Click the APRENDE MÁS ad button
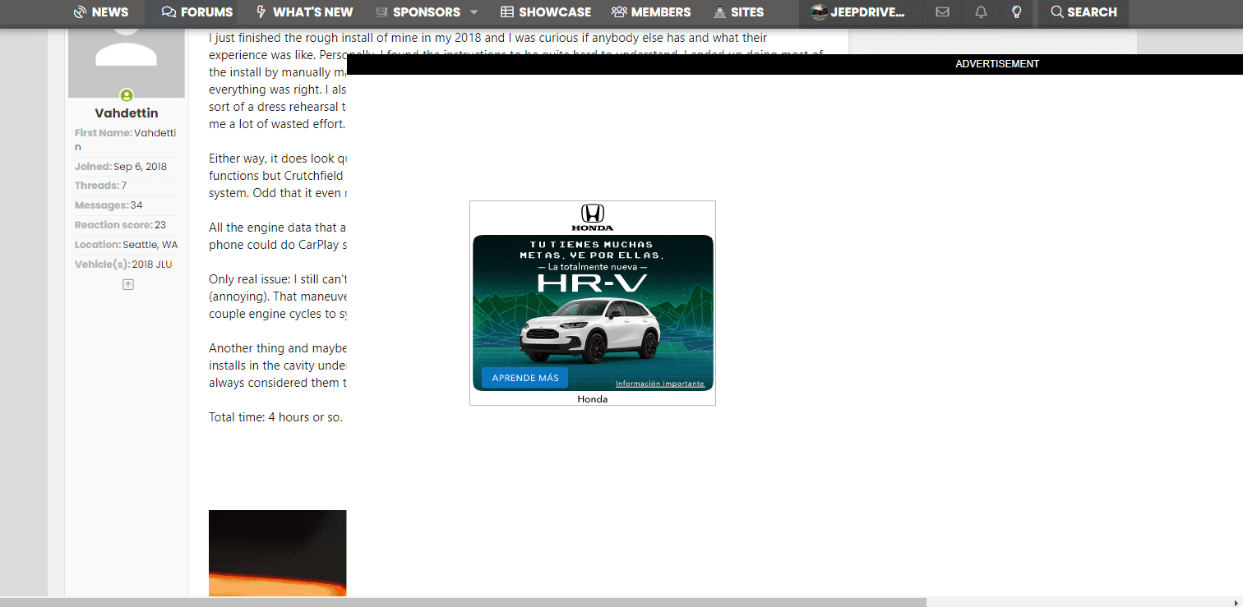Image resolution: width=1243 pixels, height=607 pixels. [524, 378]
